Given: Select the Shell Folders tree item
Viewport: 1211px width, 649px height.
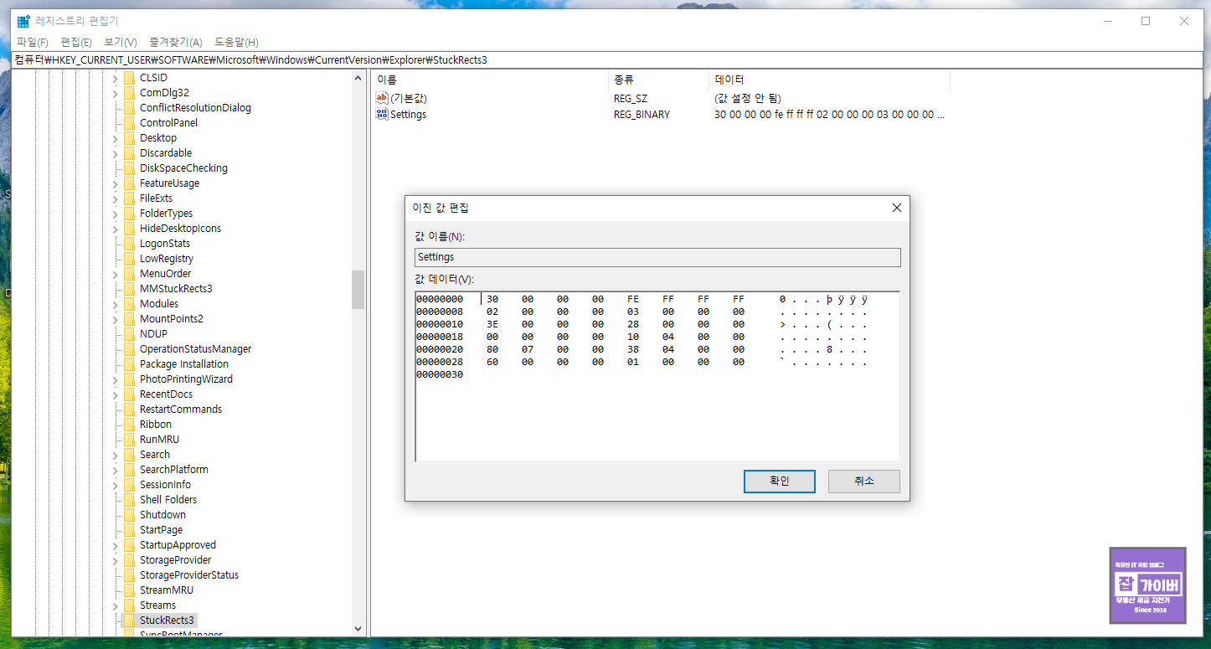Looking at the screenshot, I should (x=168, y=500).
